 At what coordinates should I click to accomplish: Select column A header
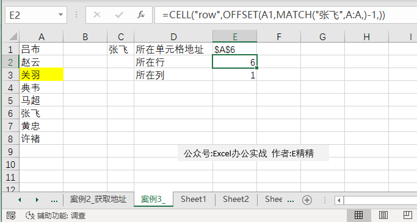[x=42, y=36]
